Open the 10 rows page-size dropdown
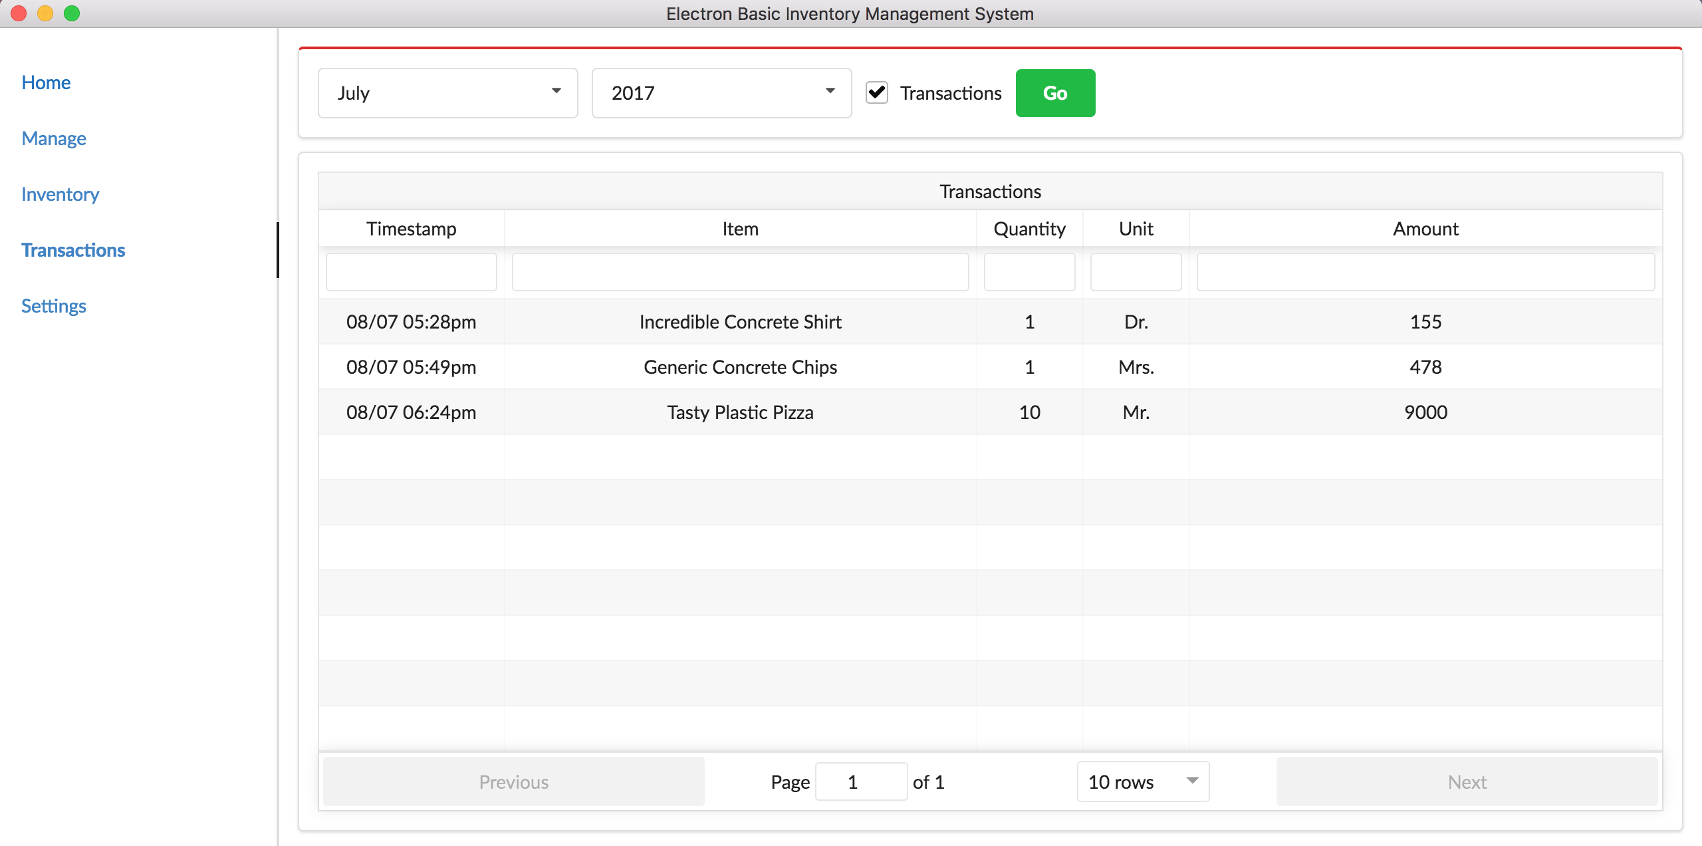This screenshot has width=1702, height=846. pos(1144,781)
